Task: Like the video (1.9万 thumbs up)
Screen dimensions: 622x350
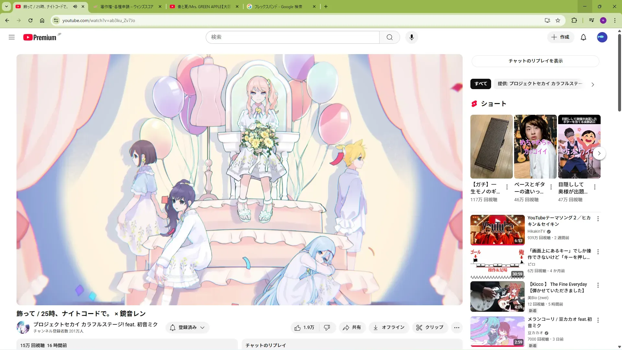Action: (x=305, y=328)
